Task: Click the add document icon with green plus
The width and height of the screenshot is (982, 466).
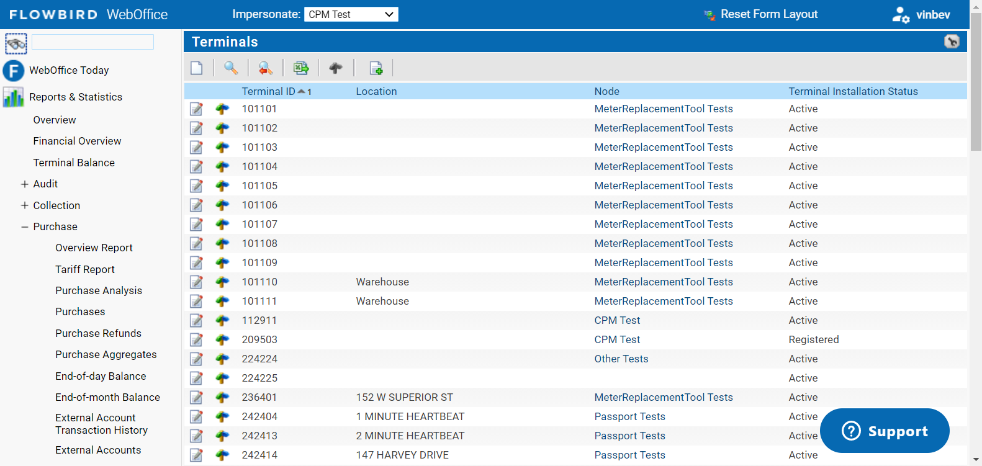Action: (376, 68)
